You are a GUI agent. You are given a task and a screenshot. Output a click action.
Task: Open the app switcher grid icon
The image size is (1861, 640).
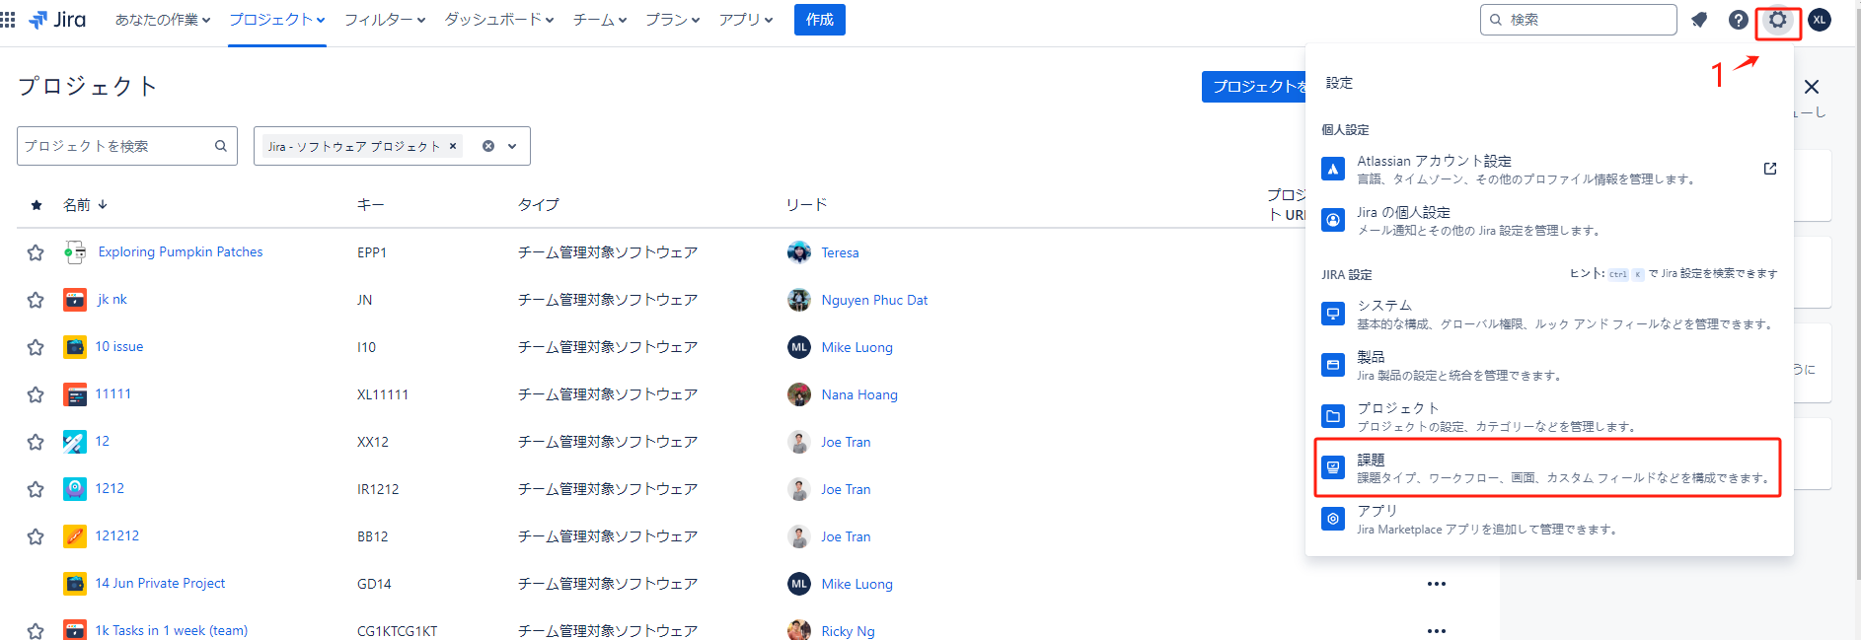coord(9,20)
